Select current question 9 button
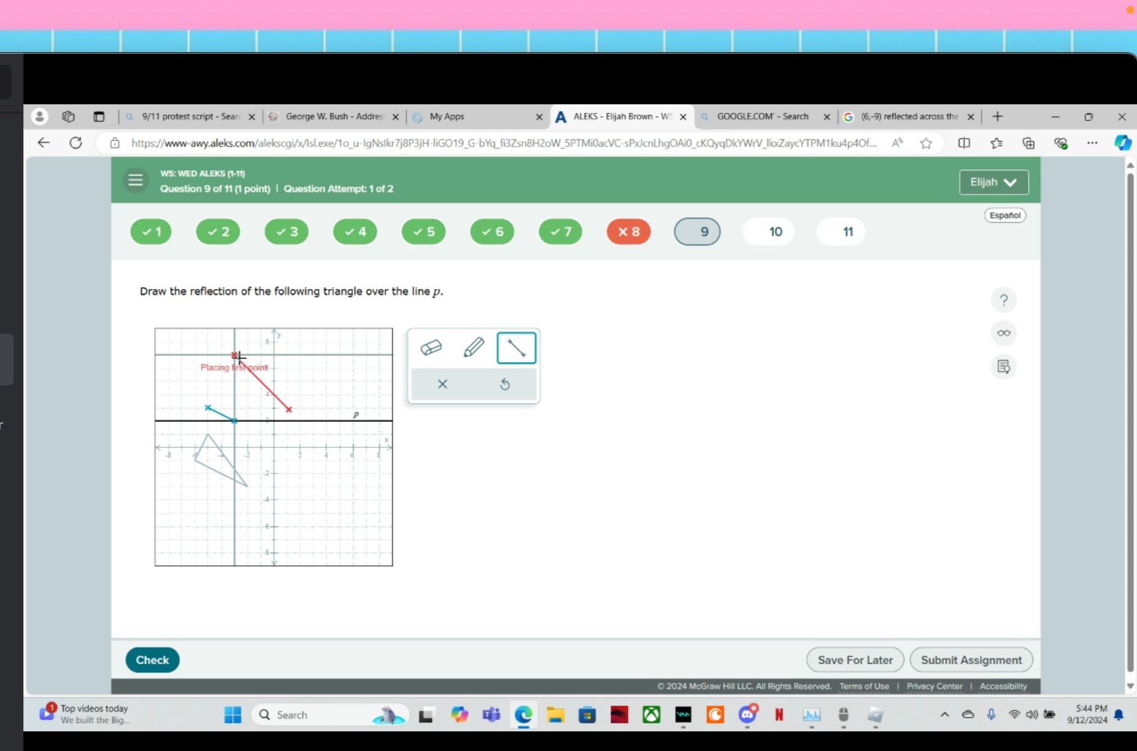The width and height of the screenshot is (1137, 751). tap(698, 232)
